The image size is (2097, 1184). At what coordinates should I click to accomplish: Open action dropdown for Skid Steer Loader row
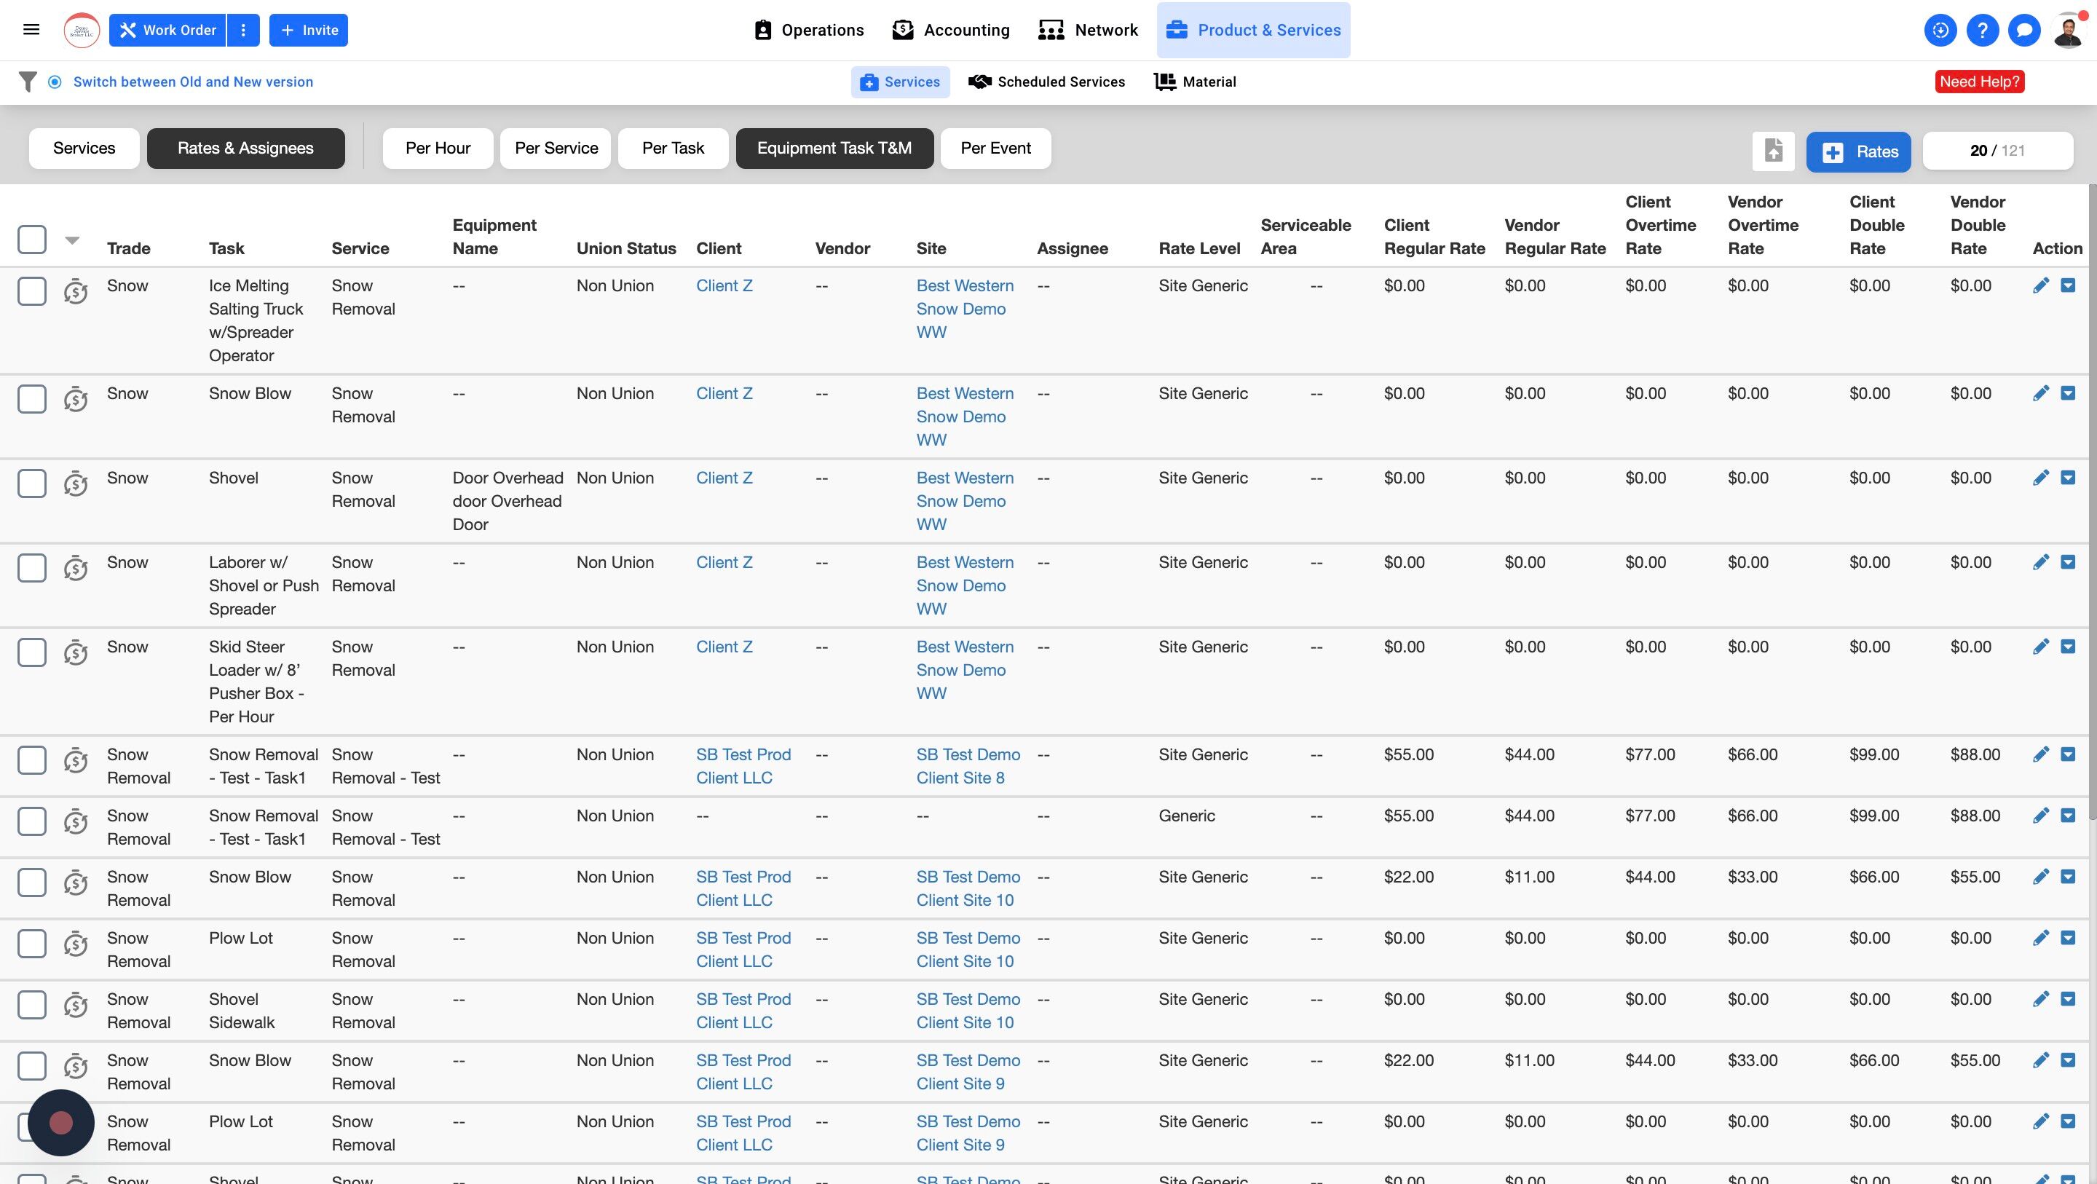[x=2068, y=647]
